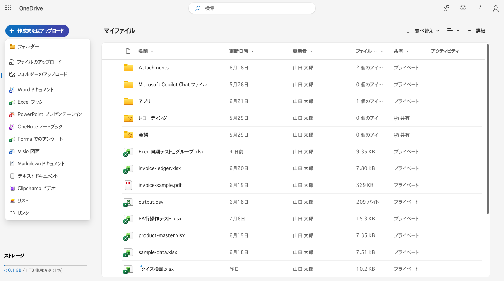Create a Forms でのアンケート
The image size is (504, 281).
pos(48,139)
